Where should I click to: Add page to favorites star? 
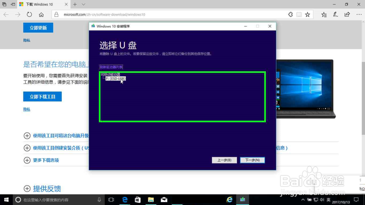click(307, 15)
